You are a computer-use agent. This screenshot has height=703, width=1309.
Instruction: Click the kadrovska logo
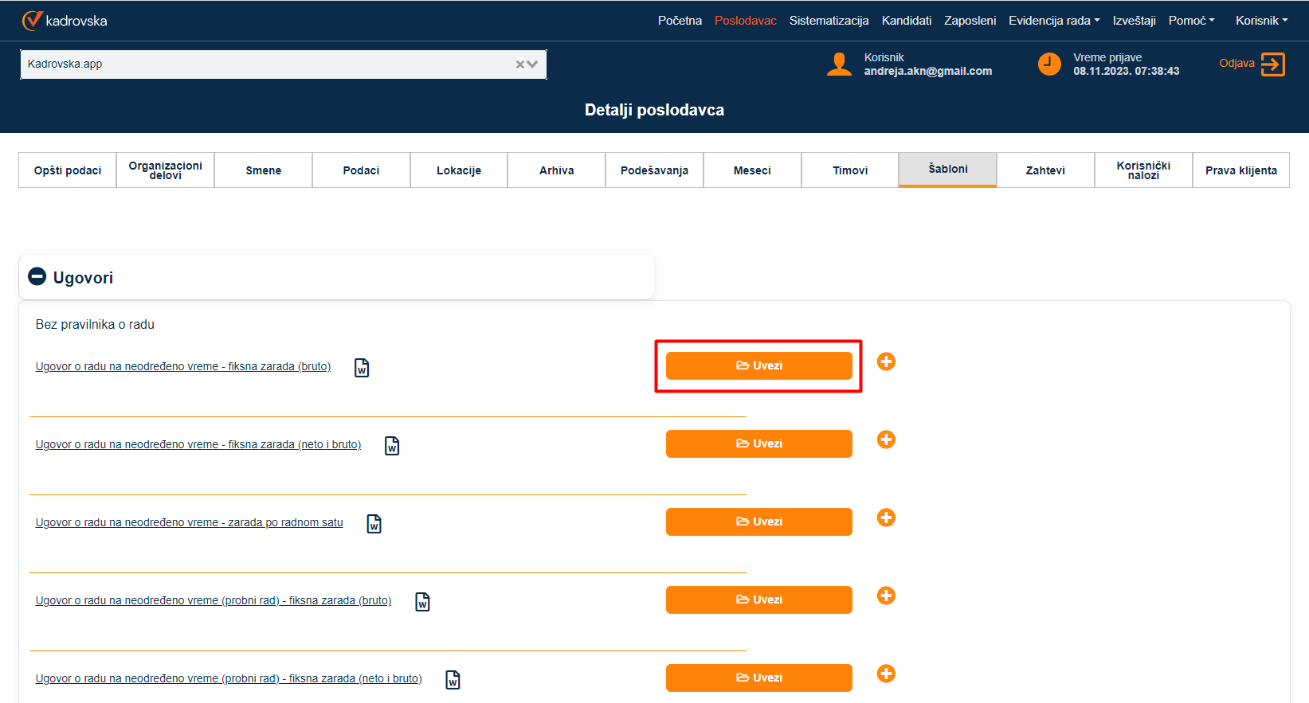point(65,21)
